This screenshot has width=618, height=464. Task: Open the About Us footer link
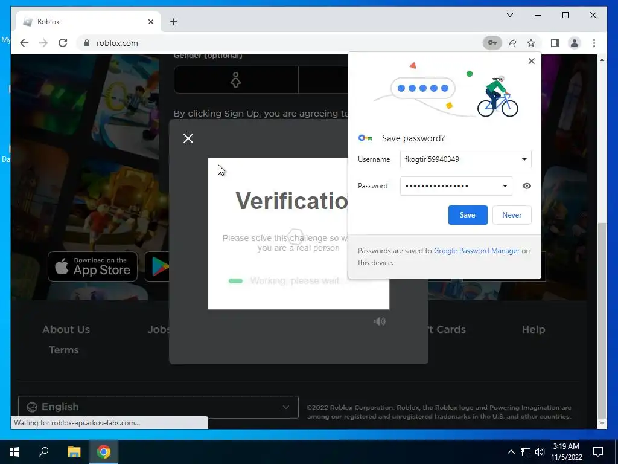click(x=66, y=329)
